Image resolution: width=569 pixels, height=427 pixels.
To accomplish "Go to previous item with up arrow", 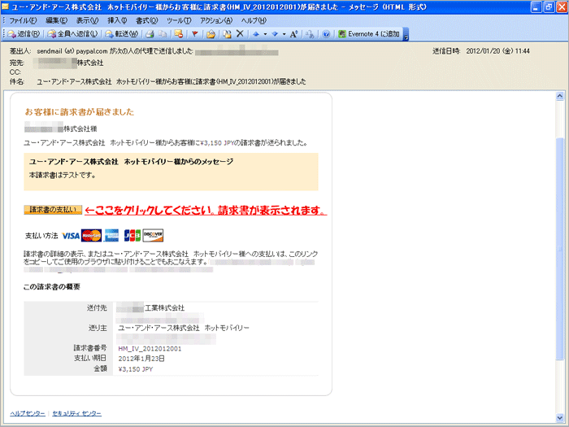I will 256,34.
